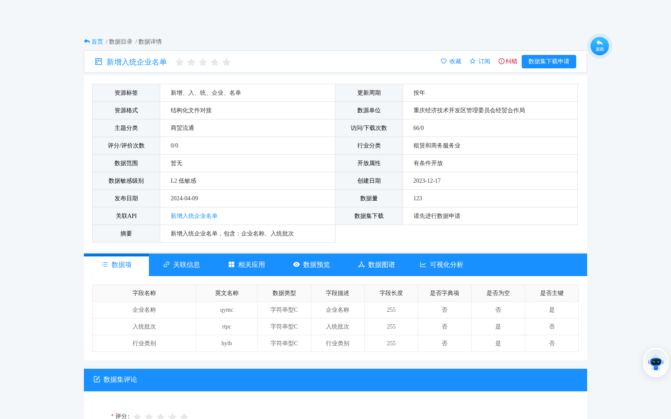Click the 行业类别 field name cell

[x=144, y=344]
